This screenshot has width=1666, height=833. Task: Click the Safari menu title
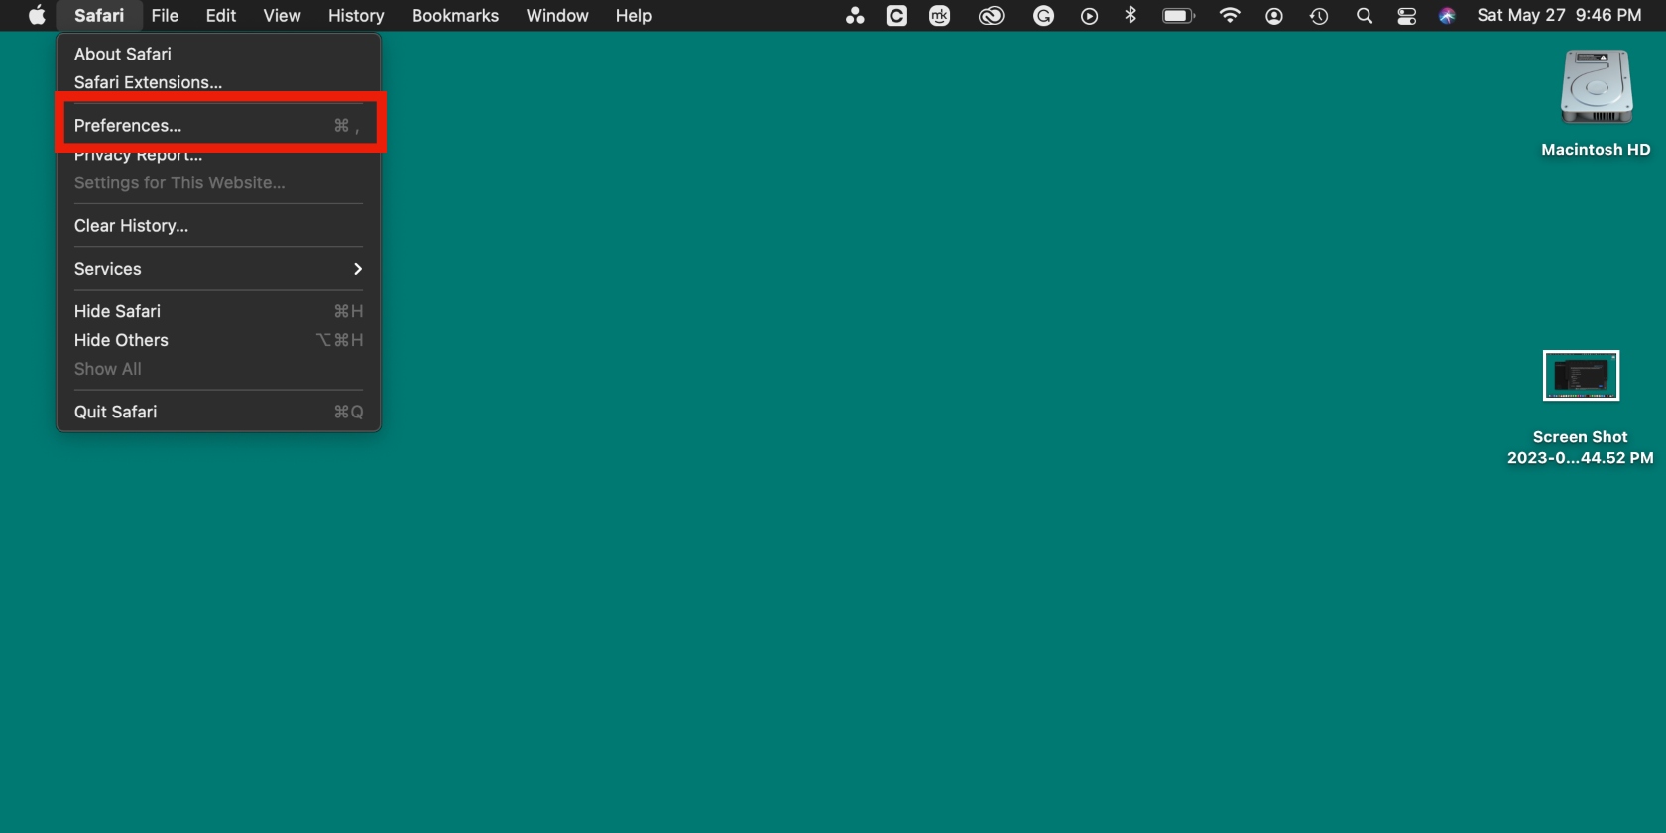point(99,15)
